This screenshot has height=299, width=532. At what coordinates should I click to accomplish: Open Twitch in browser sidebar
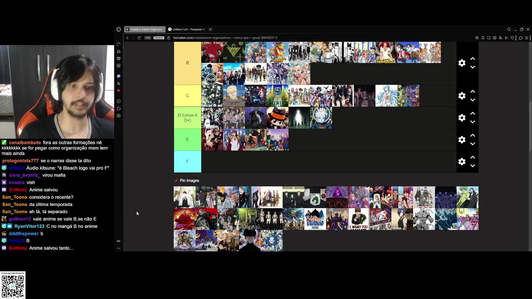[x=118, y=76]
